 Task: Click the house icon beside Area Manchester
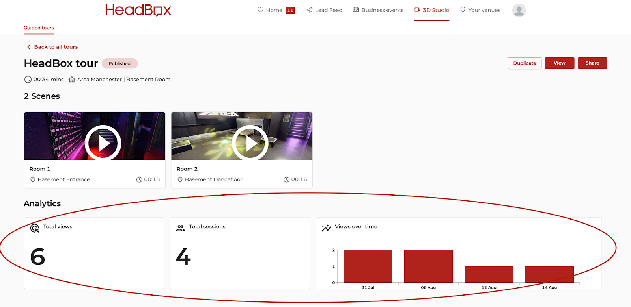click(x=72, y=80)
